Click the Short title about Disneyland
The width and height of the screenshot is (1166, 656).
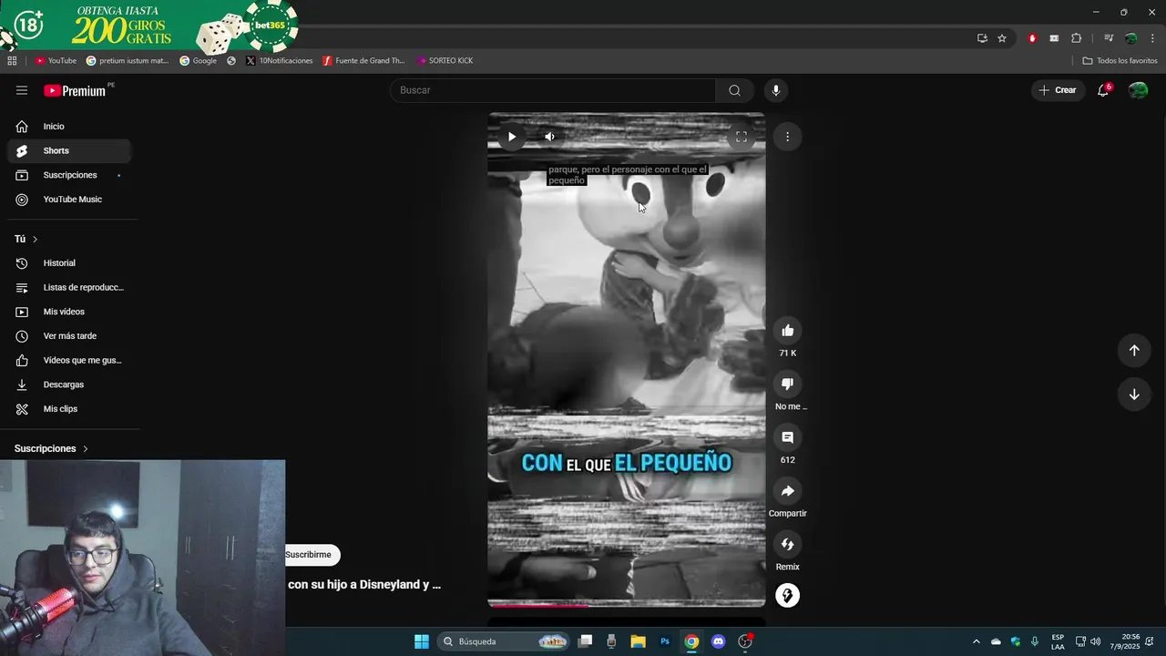364,585
